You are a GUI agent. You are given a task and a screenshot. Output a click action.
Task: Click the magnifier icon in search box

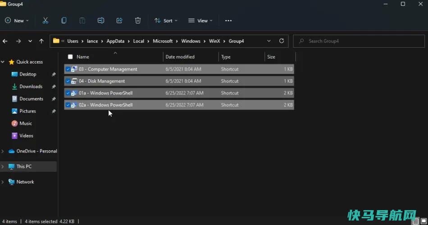(301, 41)
